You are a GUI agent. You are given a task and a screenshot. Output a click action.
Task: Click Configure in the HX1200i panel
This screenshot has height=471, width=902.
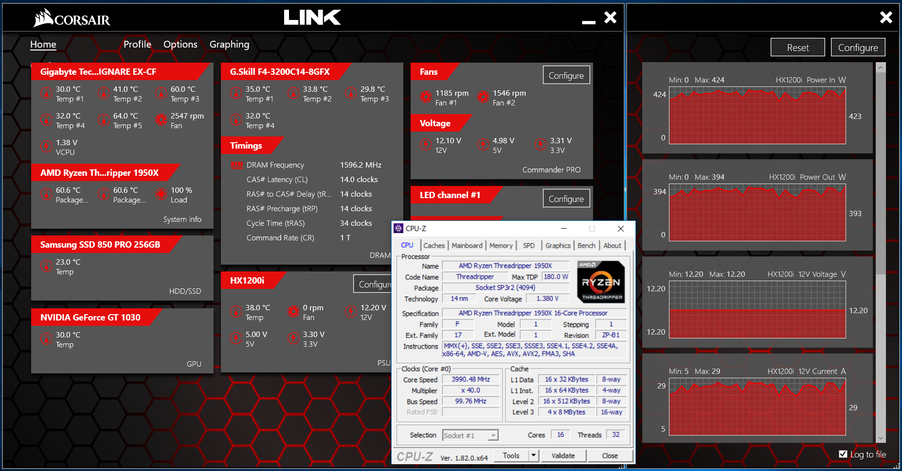tap(373, 284)
